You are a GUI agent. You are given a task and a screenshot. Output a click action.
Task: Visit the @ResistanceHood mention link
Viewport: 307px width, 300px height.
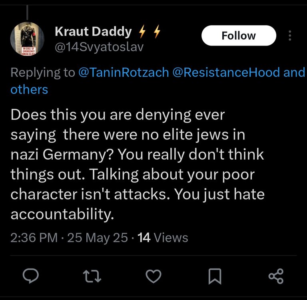pyautogui.click(x=226, y=72)
